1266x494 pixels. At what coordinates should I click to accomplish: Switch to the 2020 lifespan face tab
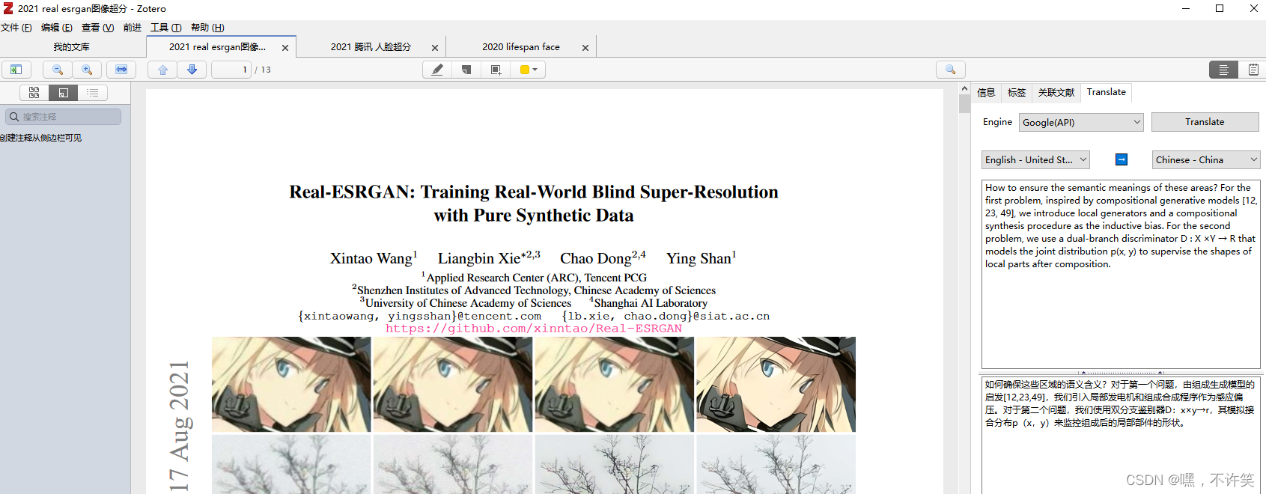[521, 46]
